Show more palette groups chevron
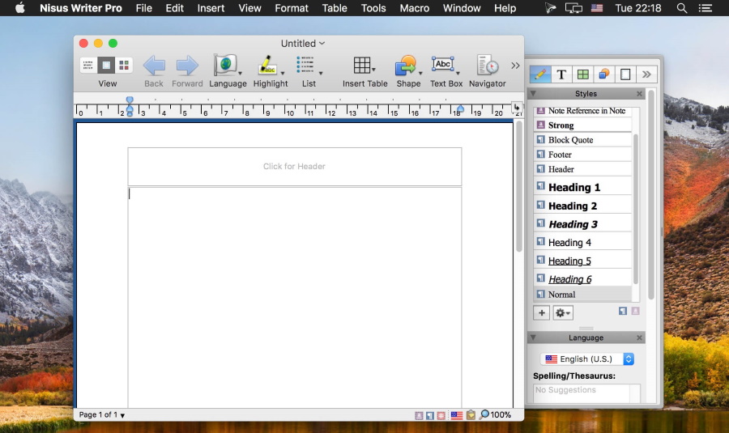This screenshot has width=729, height=433. click(x=646, y=74)
